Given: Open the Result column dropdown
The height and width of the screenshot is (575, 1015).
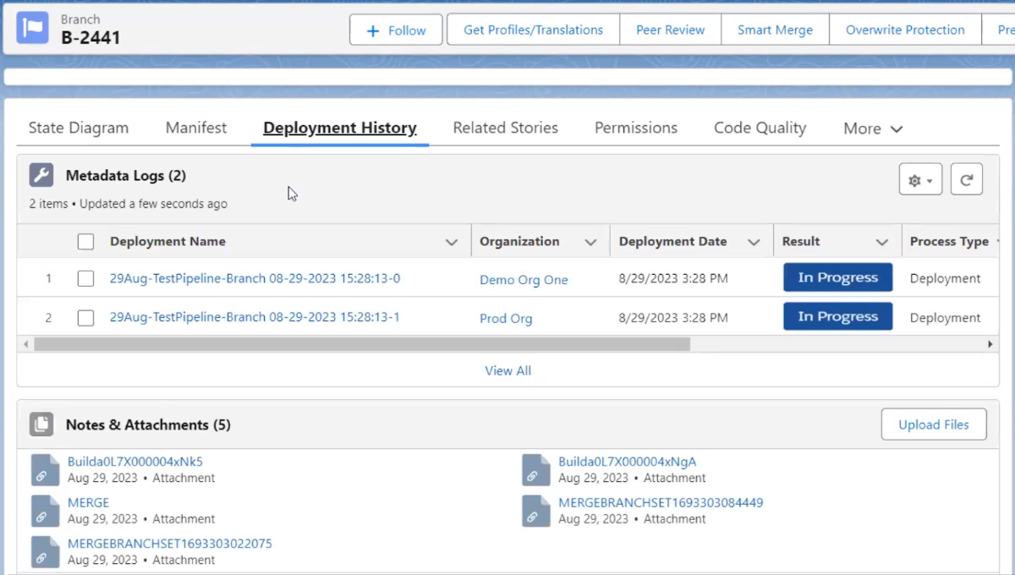Looking at the screenshot, I should [882, 243].
